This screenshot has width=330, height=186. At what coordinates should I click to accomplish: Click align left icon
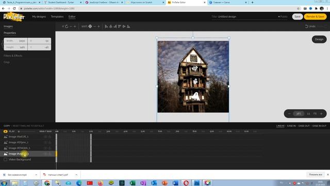coord(106,26)
